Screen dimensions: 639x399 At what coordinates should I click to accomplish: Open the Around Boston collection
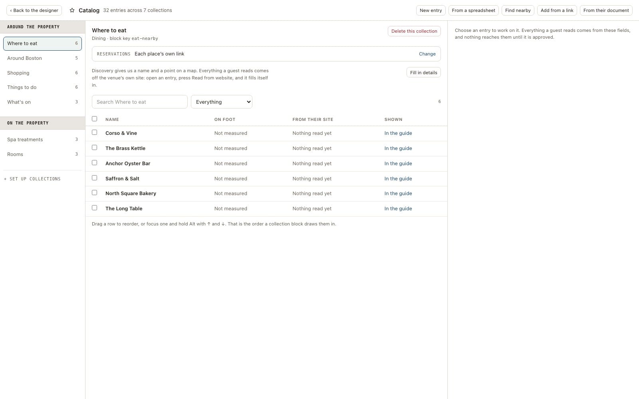[42, 58]
